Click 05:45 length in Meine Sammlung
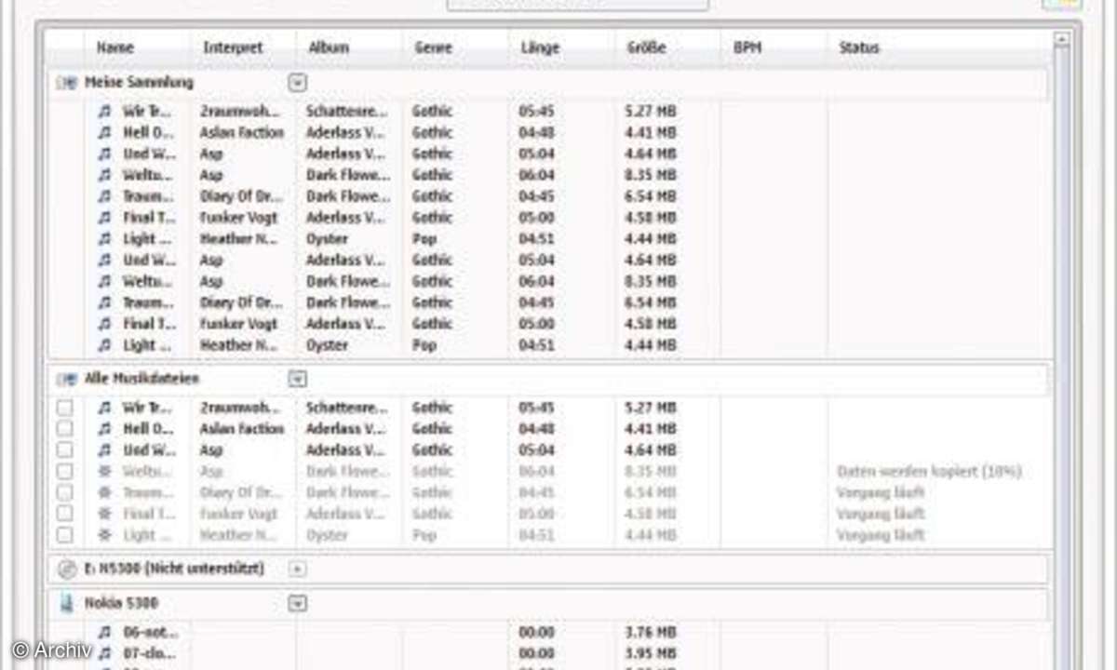The width and height of the screenshot is (1117, 670). [537, 112]
